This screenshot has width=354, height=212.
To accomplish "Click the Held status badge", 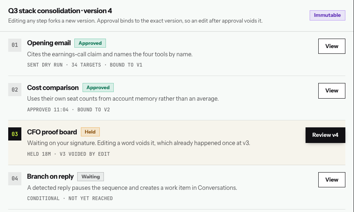I will tap(90, 132).
